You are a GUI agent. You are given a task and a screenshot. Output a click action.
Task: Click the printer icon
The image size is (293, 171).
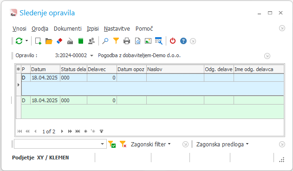click(x=127, y=41)
